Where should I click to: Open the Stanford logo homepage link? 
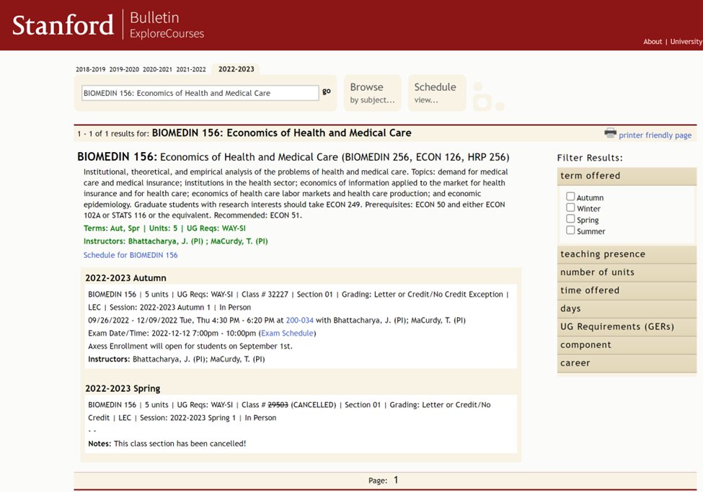pos(63,25)
